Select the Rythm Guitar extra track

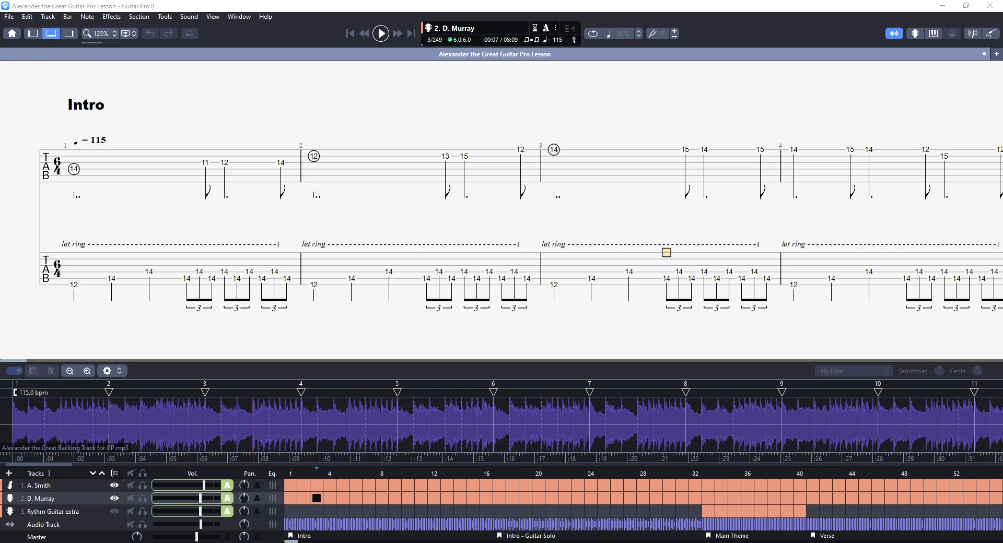53,511
